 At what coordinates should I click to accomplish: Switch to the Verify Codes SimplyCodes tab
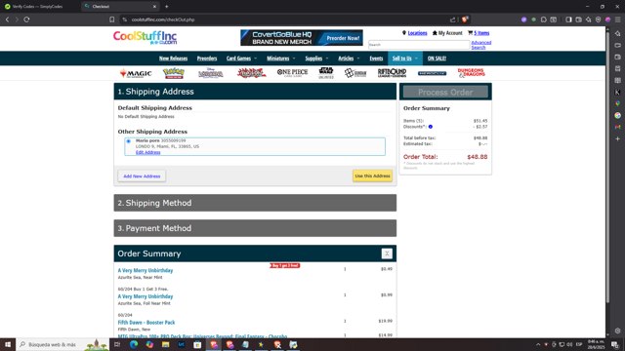pos(37,7)
